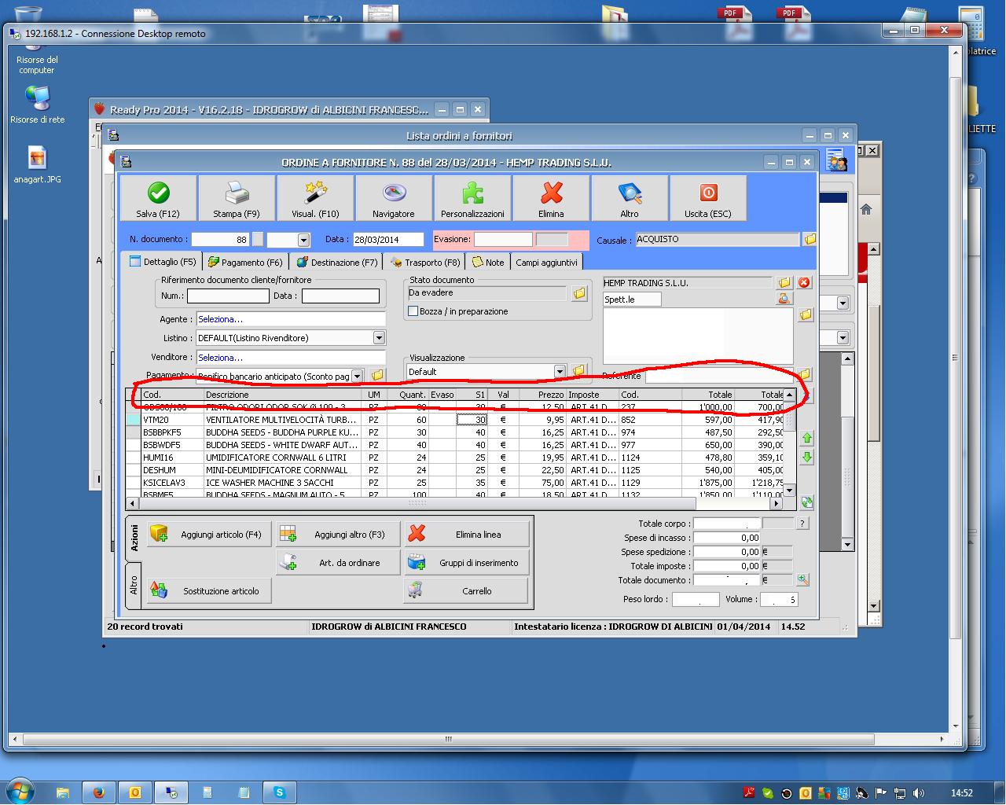Search supplier with magnifier icon under folder
The height and width of the screenshot is (805, 1006).
click(784, 299)
